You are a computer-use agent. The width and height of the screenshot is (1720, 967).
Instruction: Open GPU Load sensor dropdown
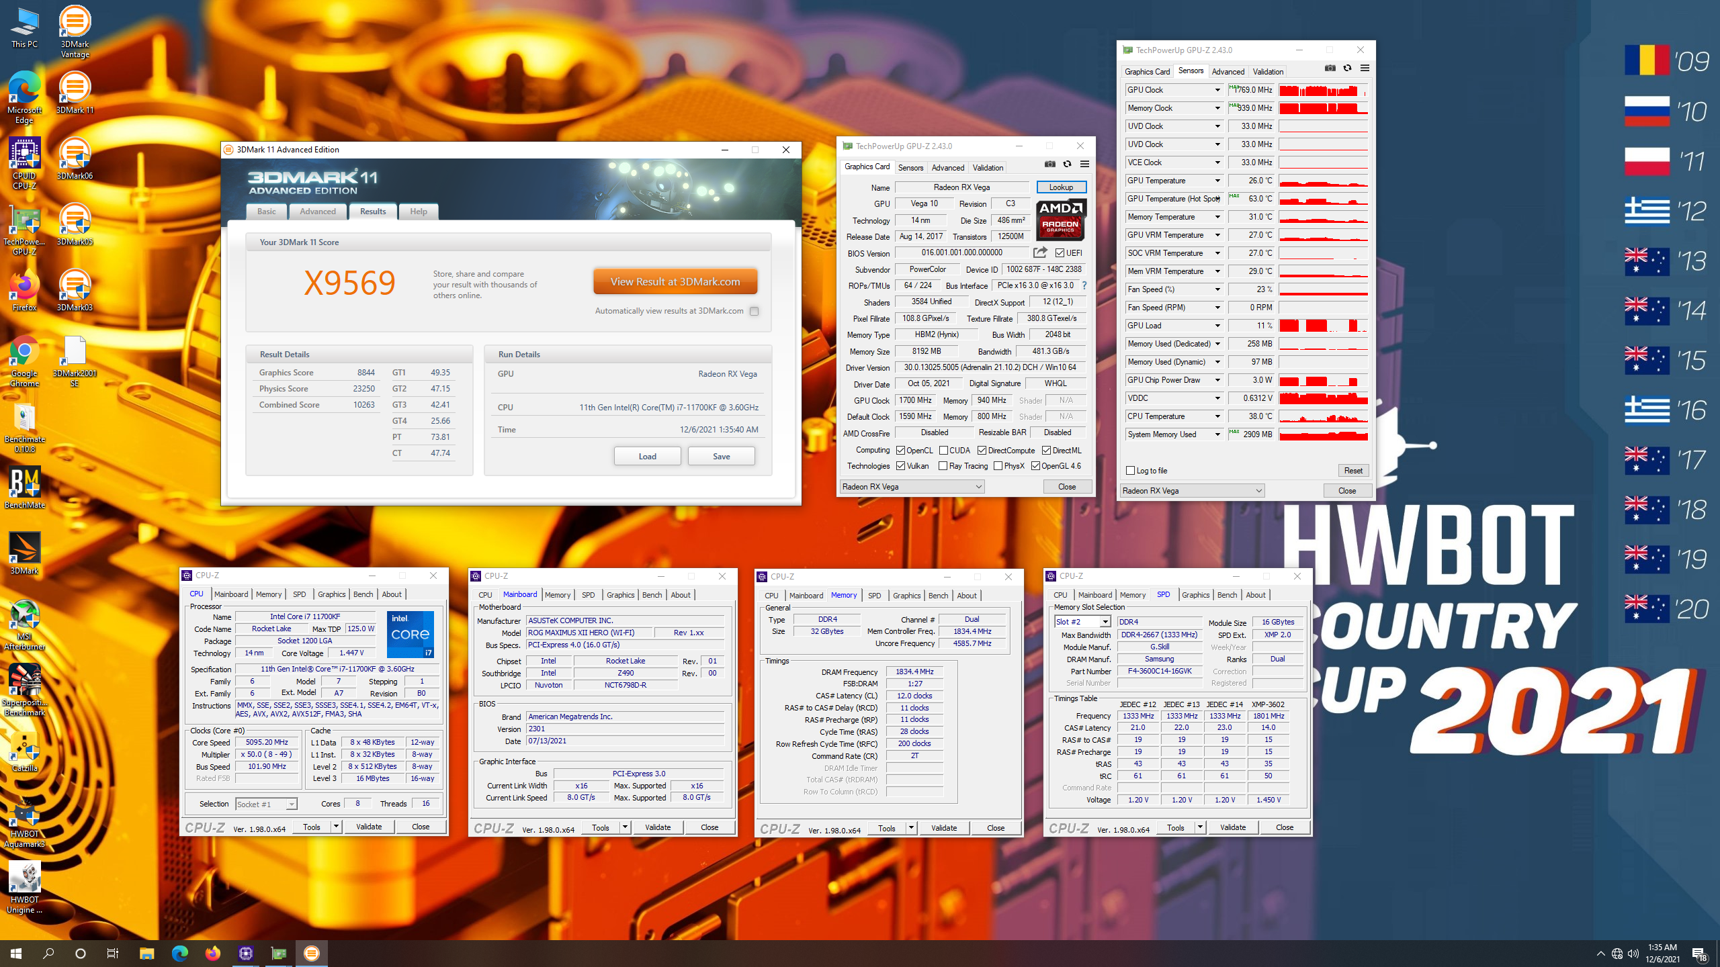(x=1217, y=326)
